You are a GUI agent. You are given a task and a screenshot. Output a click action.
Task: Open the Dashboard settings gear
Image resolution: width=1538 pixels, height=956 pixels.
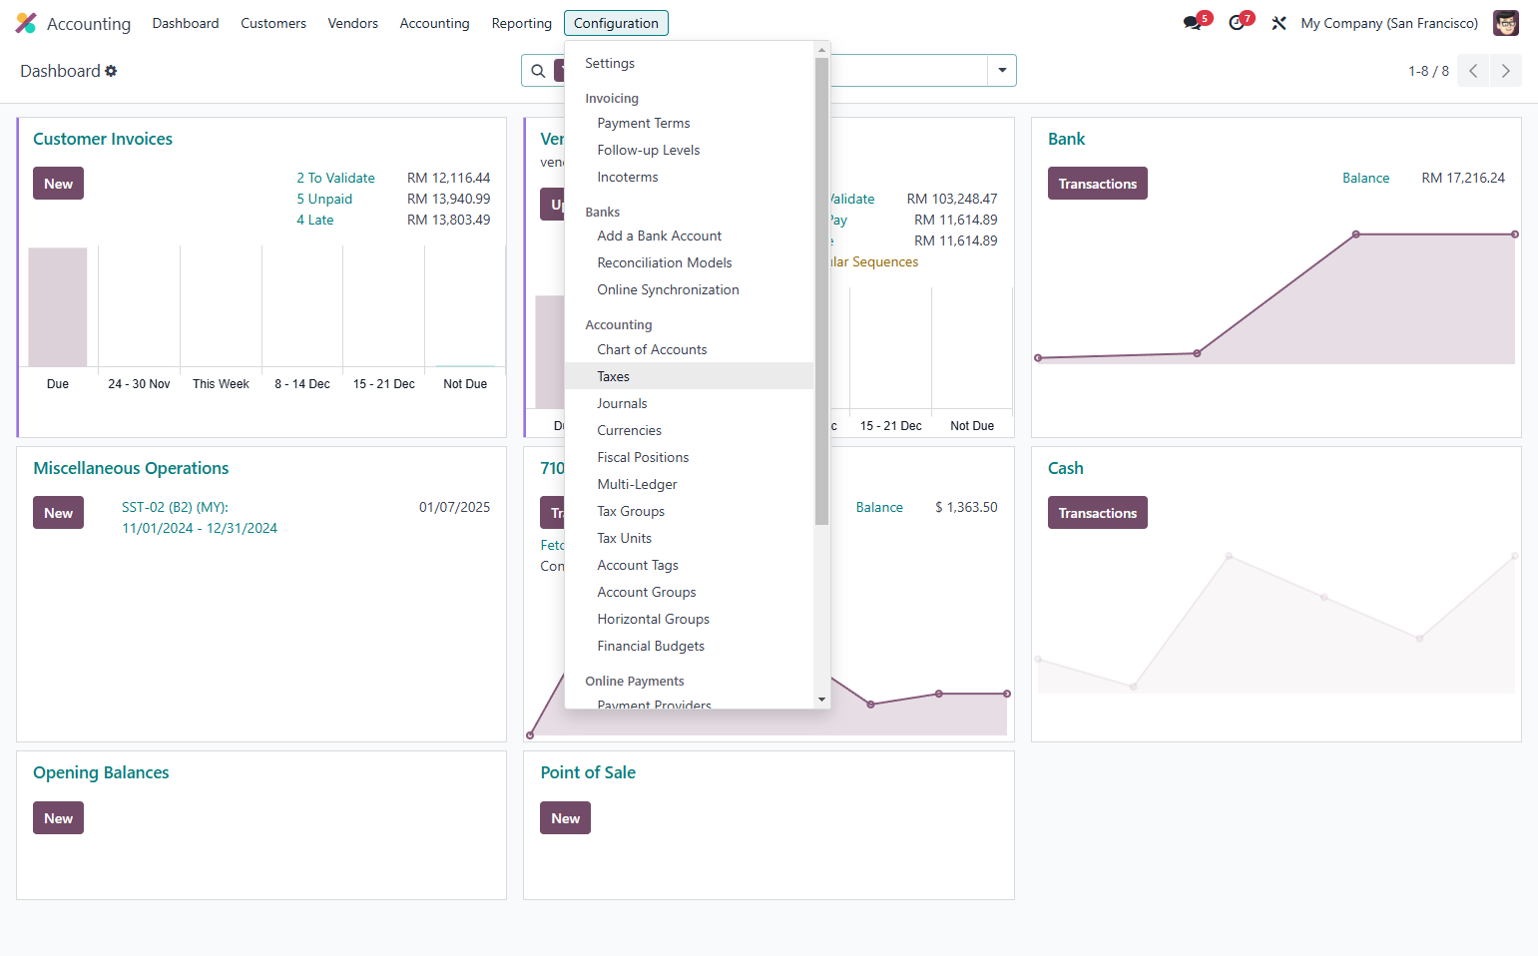click(111, 71)
